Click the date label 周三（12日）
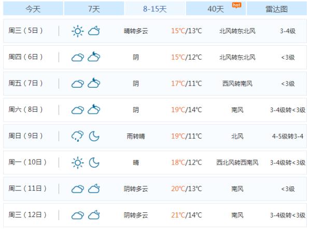 click(x=27, y=214)
